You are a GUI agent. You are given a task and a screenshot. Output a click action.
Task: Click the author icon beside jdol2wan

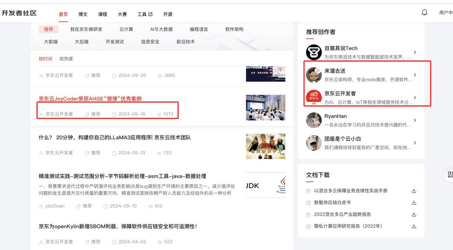coord(41,206)
